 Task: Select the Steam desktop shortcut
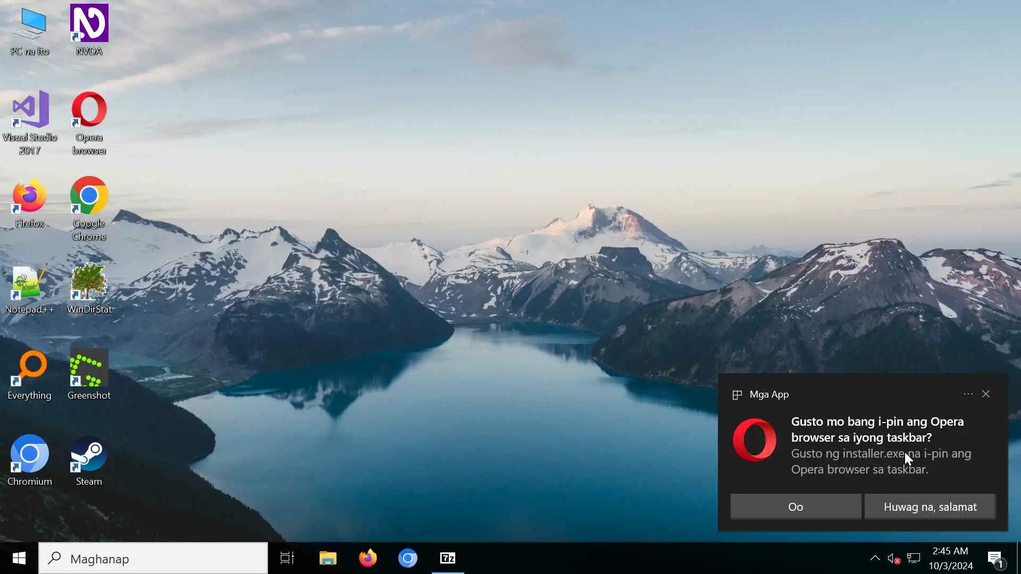pos(89,454)
